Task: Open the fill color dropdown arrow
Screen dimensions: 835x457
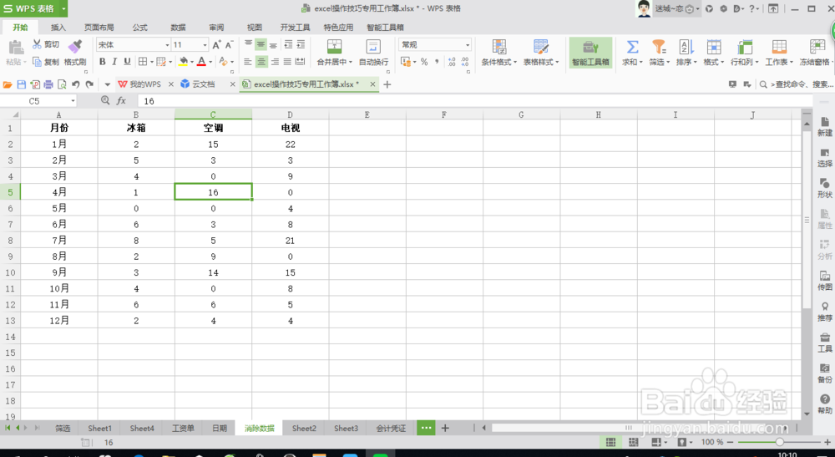Action: pyautogui.click(x=192, y=63)
